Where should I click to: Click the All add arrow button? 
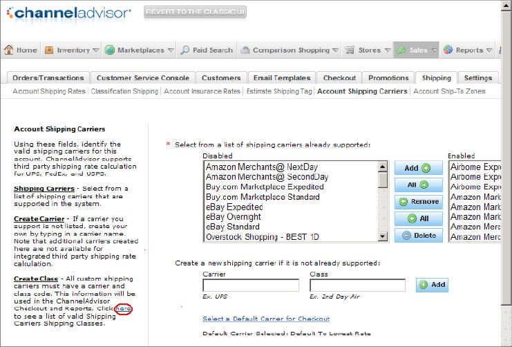click(x=418, y=185)
